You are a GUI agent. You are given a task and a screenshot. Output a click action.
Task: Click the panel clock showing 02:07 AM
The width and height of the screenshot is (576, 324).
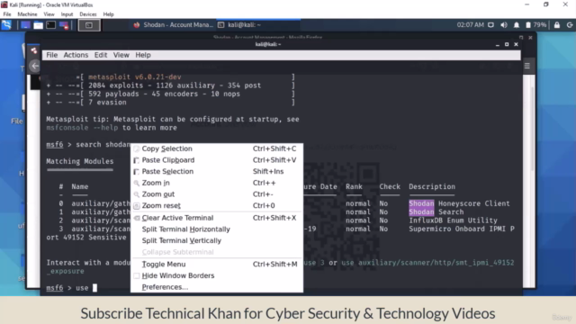click(470, 25)
